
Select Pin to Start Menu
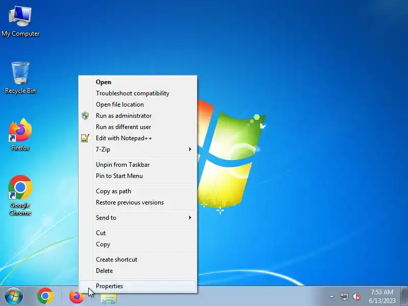click(138, 175)
